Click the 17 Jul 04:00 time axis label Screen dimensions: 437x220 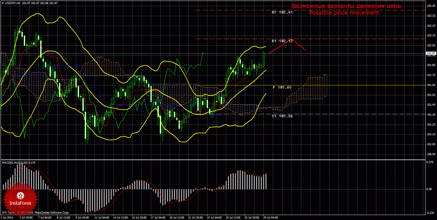(x=158, y=218)
